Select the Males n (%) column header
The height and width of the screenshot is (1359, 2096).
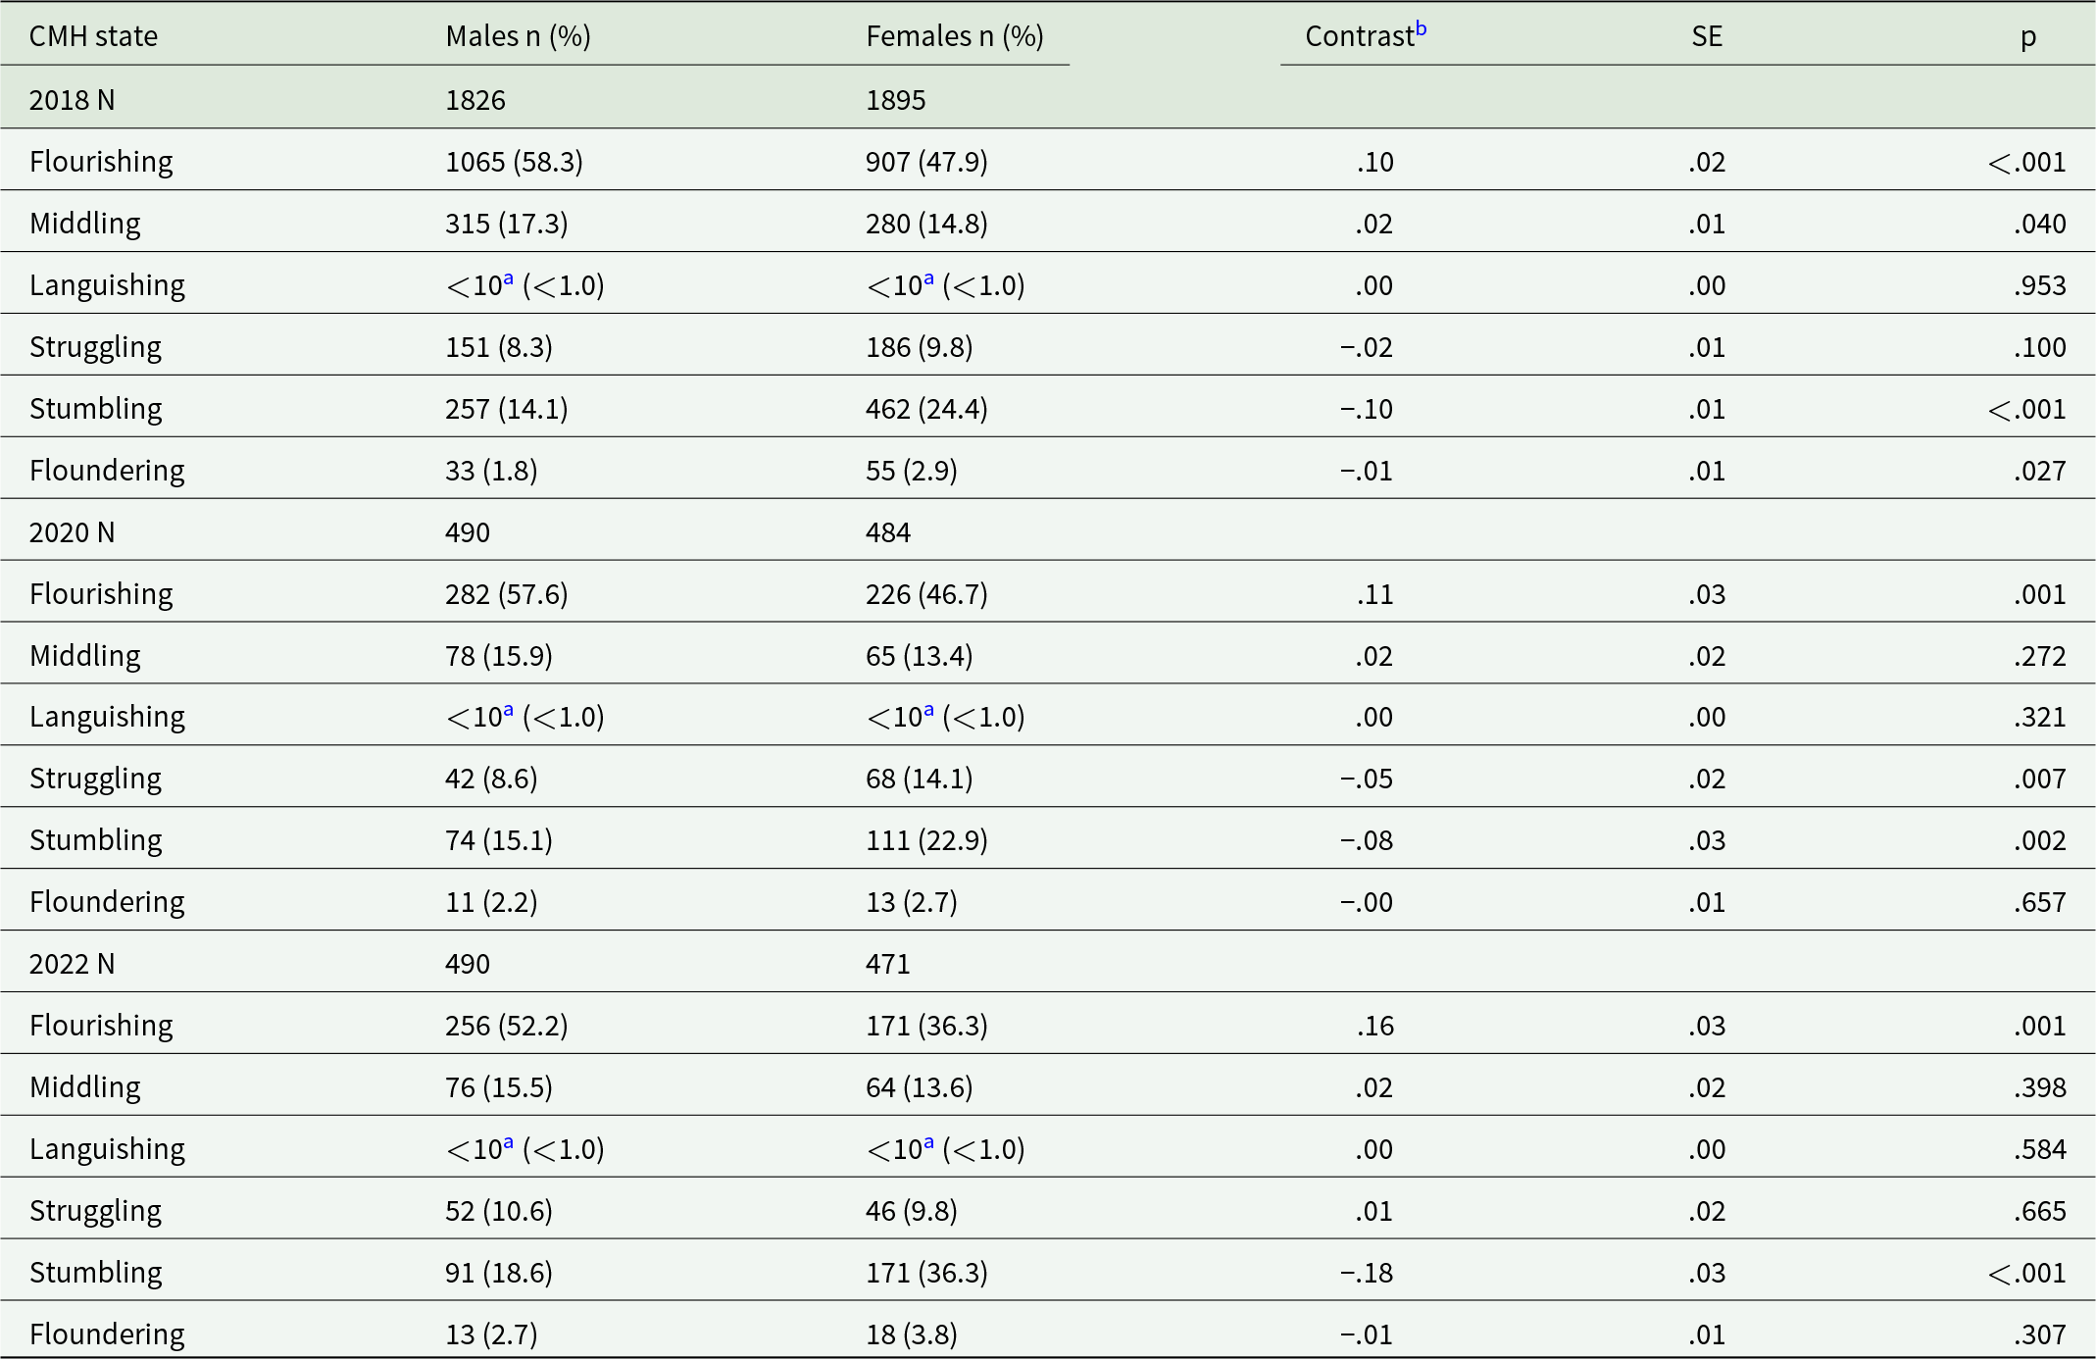tap(518, 36)
